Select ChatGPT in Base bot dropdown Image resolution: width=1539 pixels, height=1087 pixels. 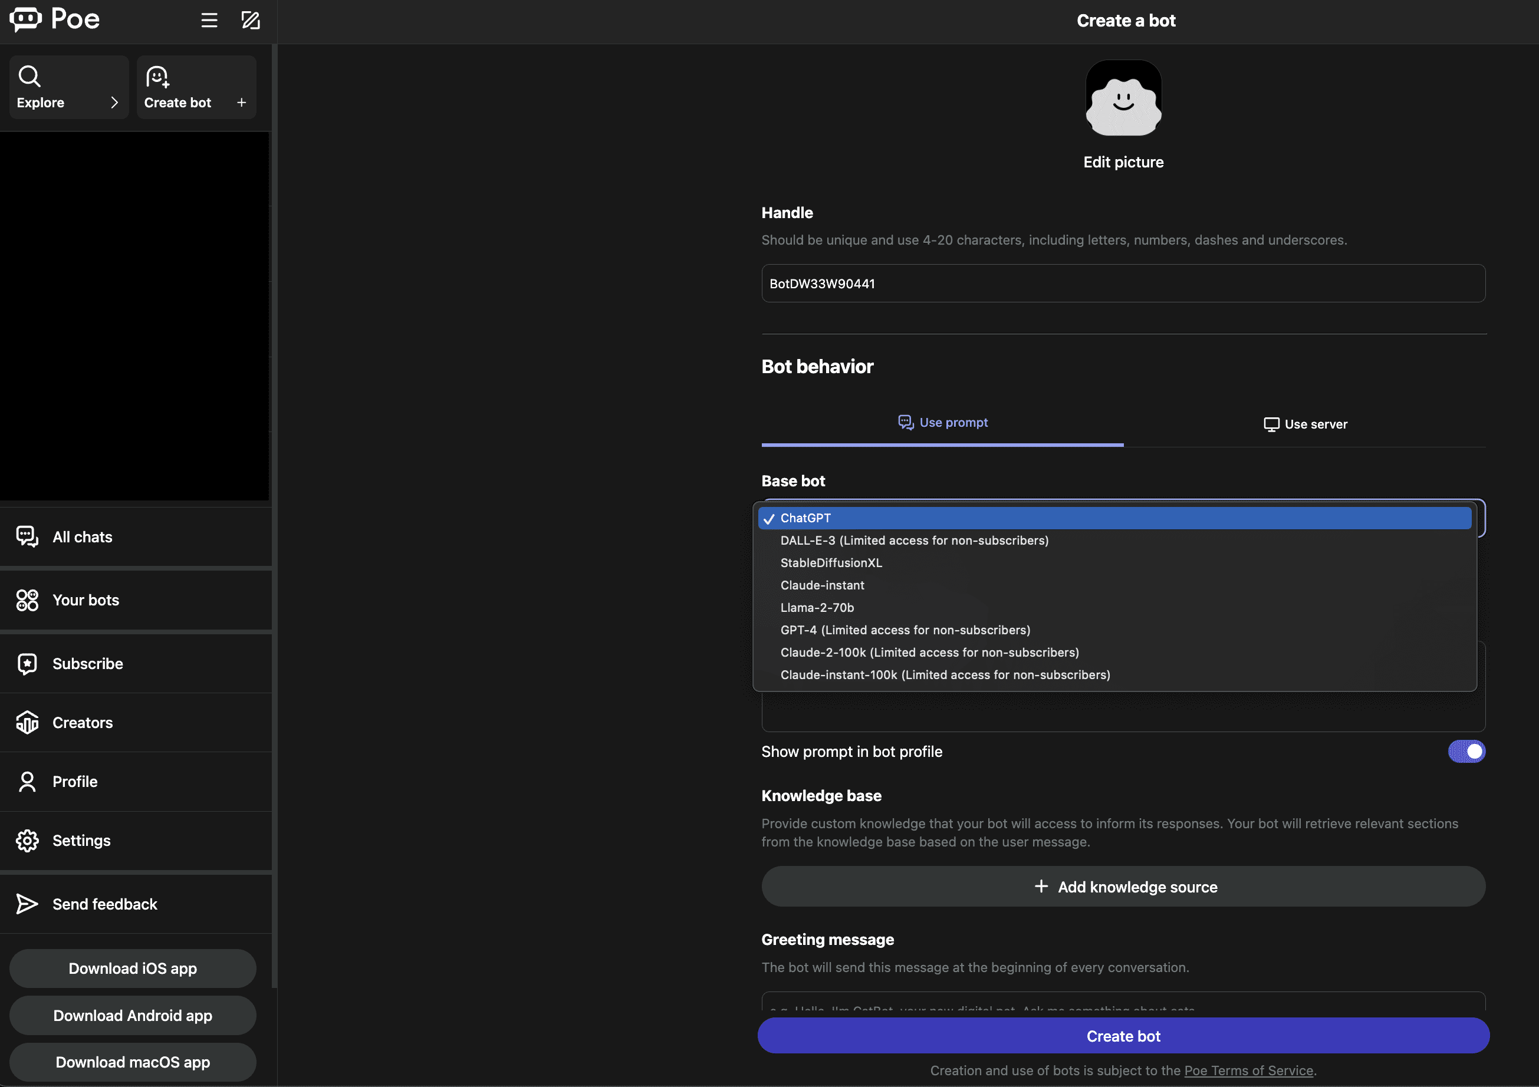point(805,518)
